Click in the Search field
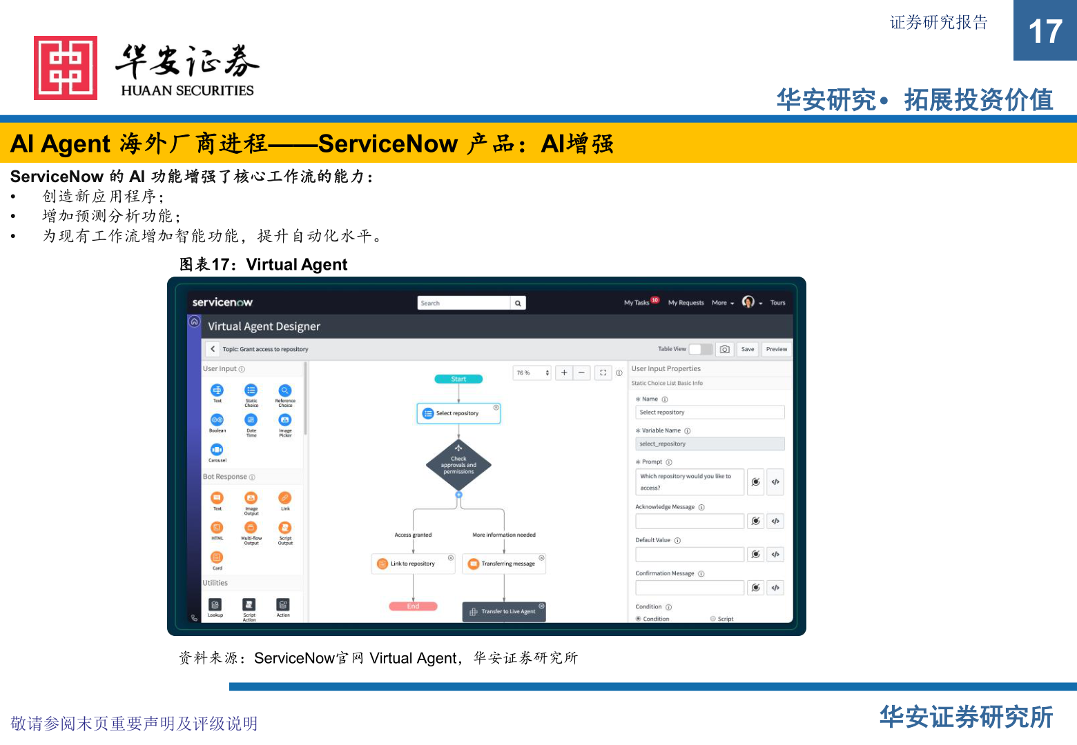Image resolution: width=1077 pixels, height=745 pixels. tap(464, 303)
